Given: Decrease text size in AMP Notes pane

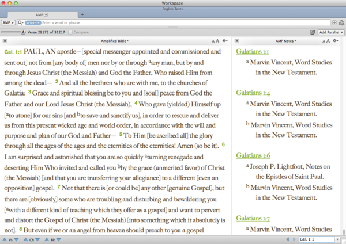Looking at the screenshot, I should [324, 41].
